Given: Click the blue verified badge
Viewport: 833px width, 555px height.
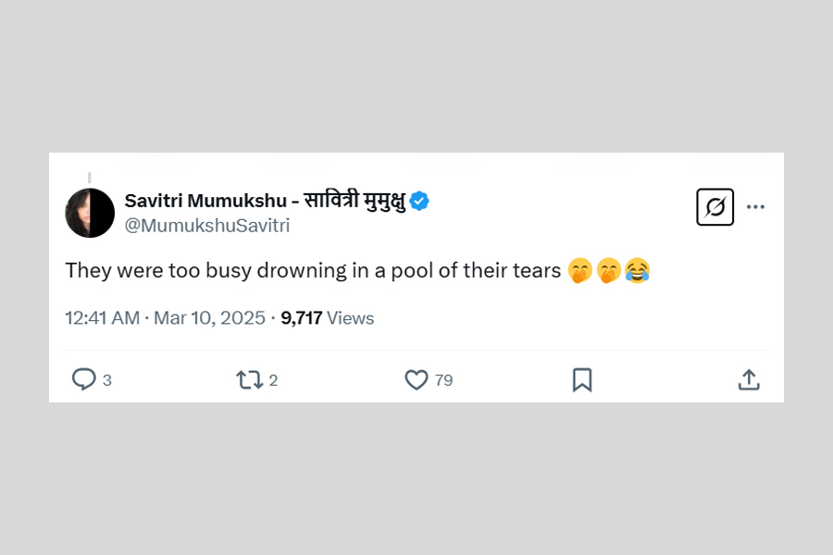Looking at the screenshot, I should [x=419, y=201].
